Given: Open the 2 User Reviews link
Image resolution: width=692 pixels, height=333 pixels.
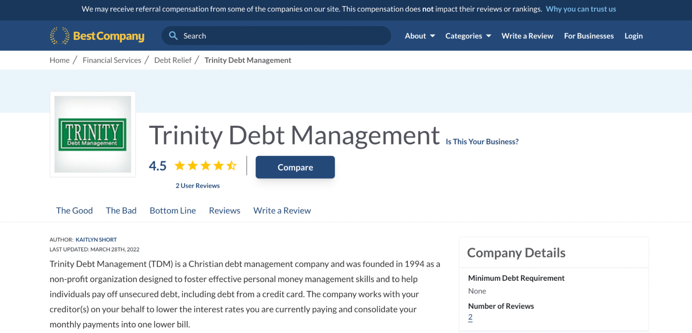Looking at the screenshot, I should (198, 186).
